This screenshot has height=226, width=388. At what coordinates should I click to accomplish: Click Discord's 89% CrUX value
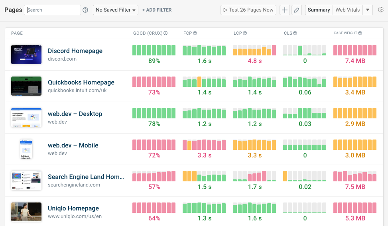click(154, 61)
